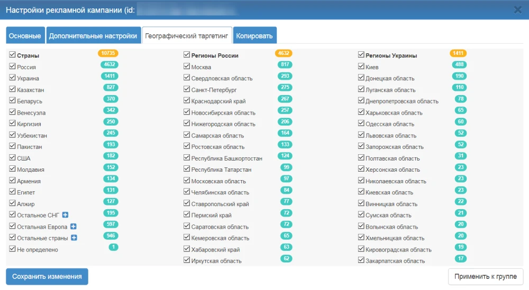Close the campaign settings dialog

517,10
